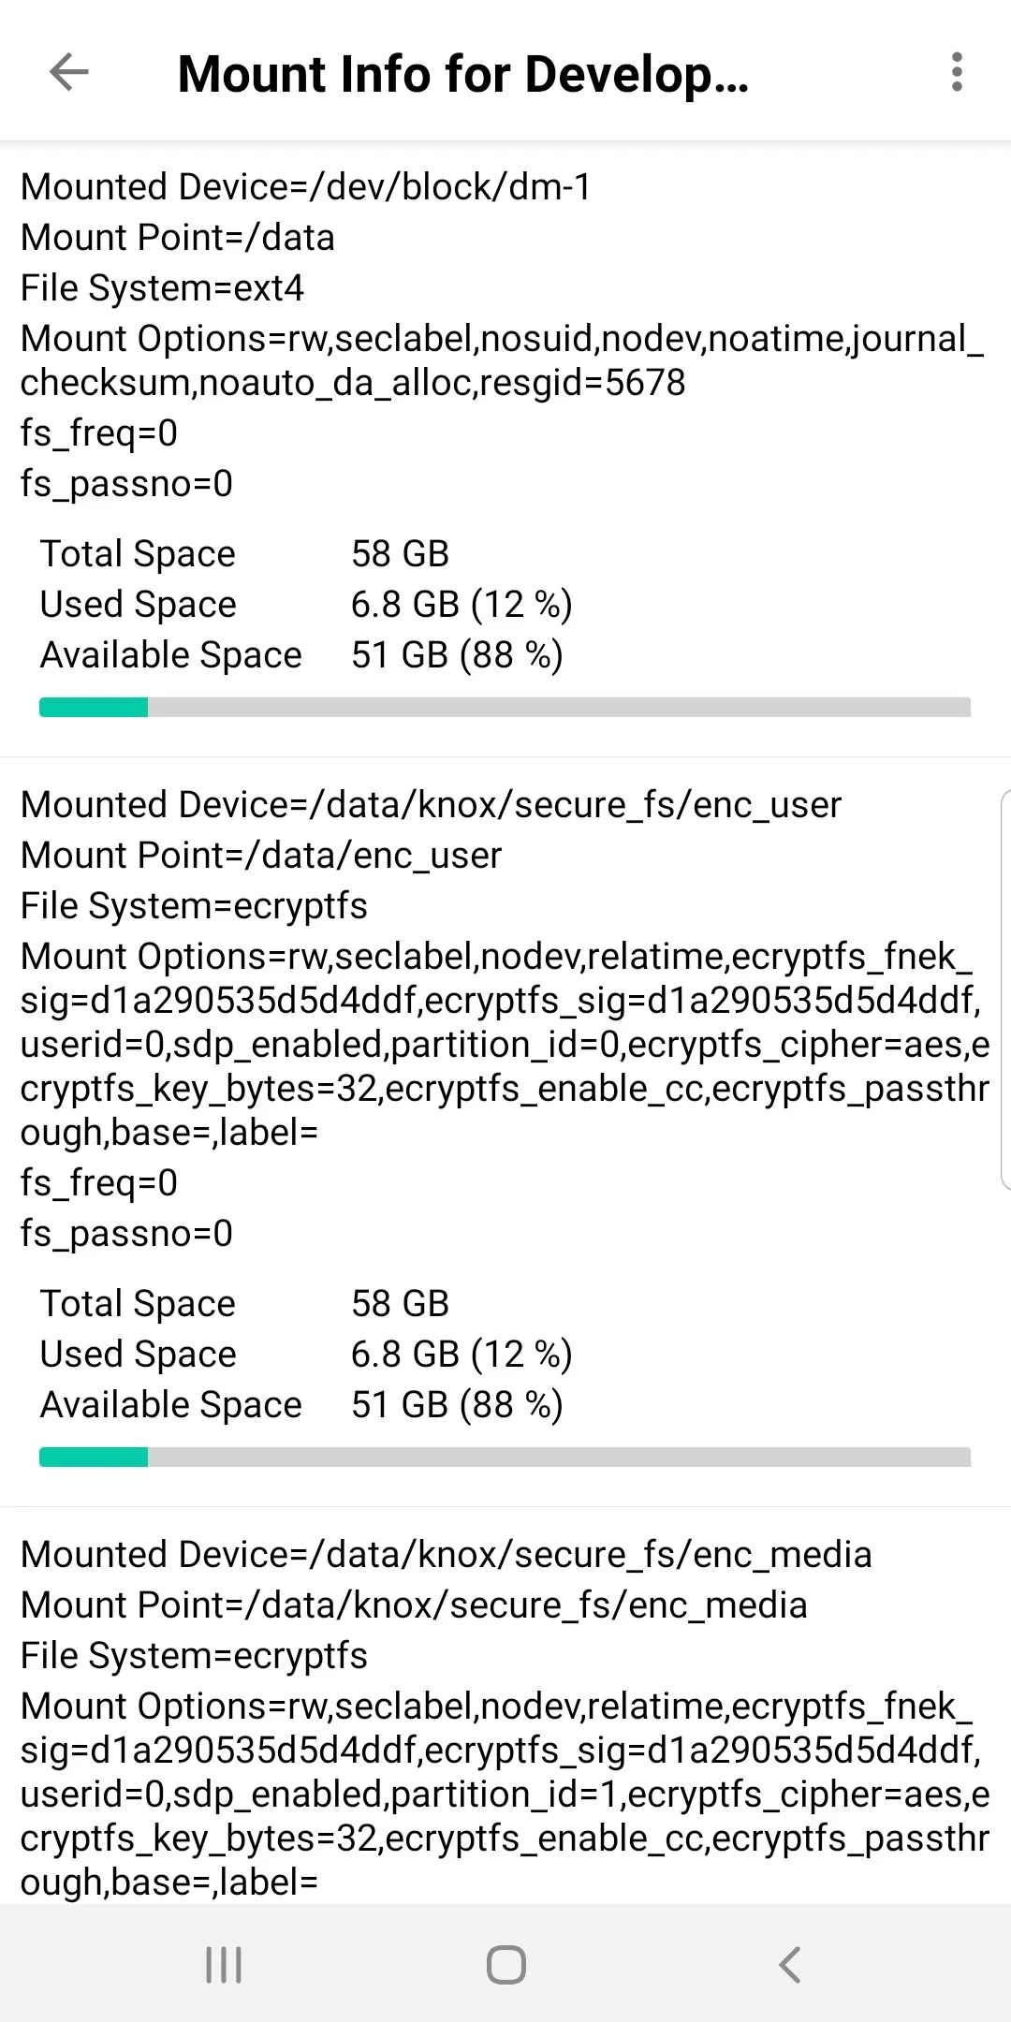This screenshot has width=1011, height=2022.
Task: Tap the scroll handle at right edge
Action: click(1004, 989)
